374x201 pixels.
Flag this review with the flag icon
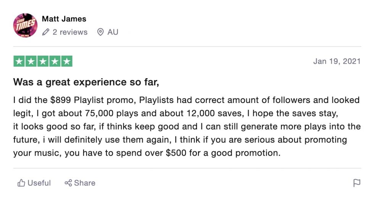tap(357, 183)
